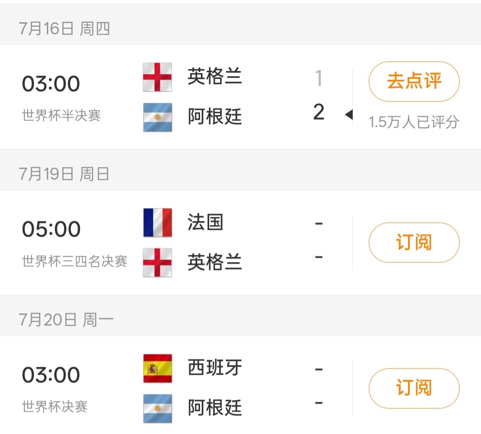481x434 pixels.
Task: Tap the France flag icon
Action: point(157,222)
